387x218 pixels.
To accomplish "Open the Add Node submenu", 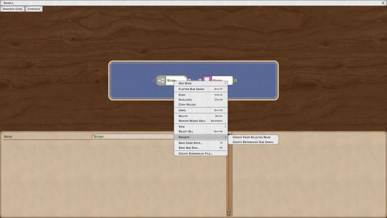I will pyautogui.click(x=201, y=84).
